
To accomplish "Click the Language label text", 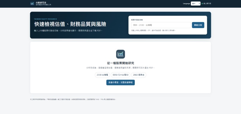I will tap(187, 4).
